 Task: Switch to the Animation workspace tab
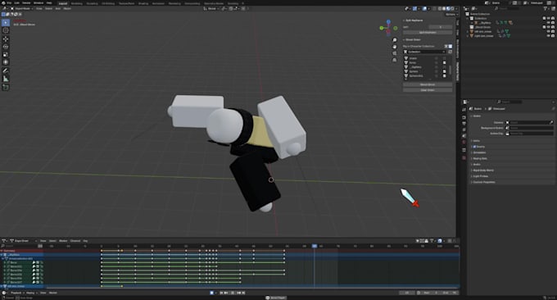[x=158, y=3]
